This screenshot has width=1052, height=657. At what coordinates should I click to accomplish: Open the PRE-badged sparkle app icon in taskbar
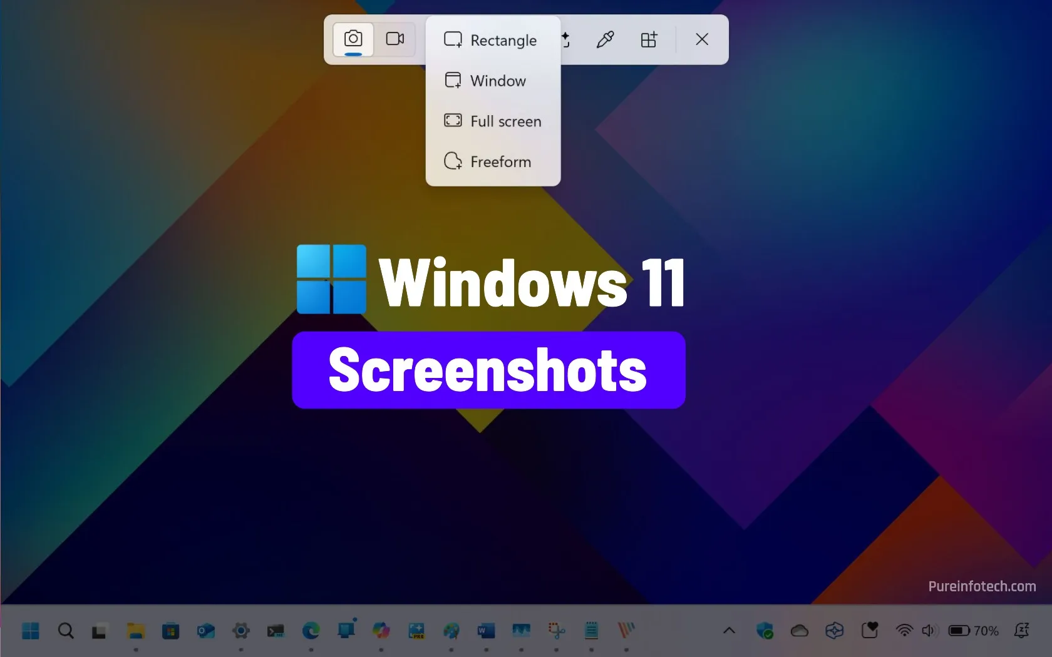pyautogui.click(x=416, y=631)
